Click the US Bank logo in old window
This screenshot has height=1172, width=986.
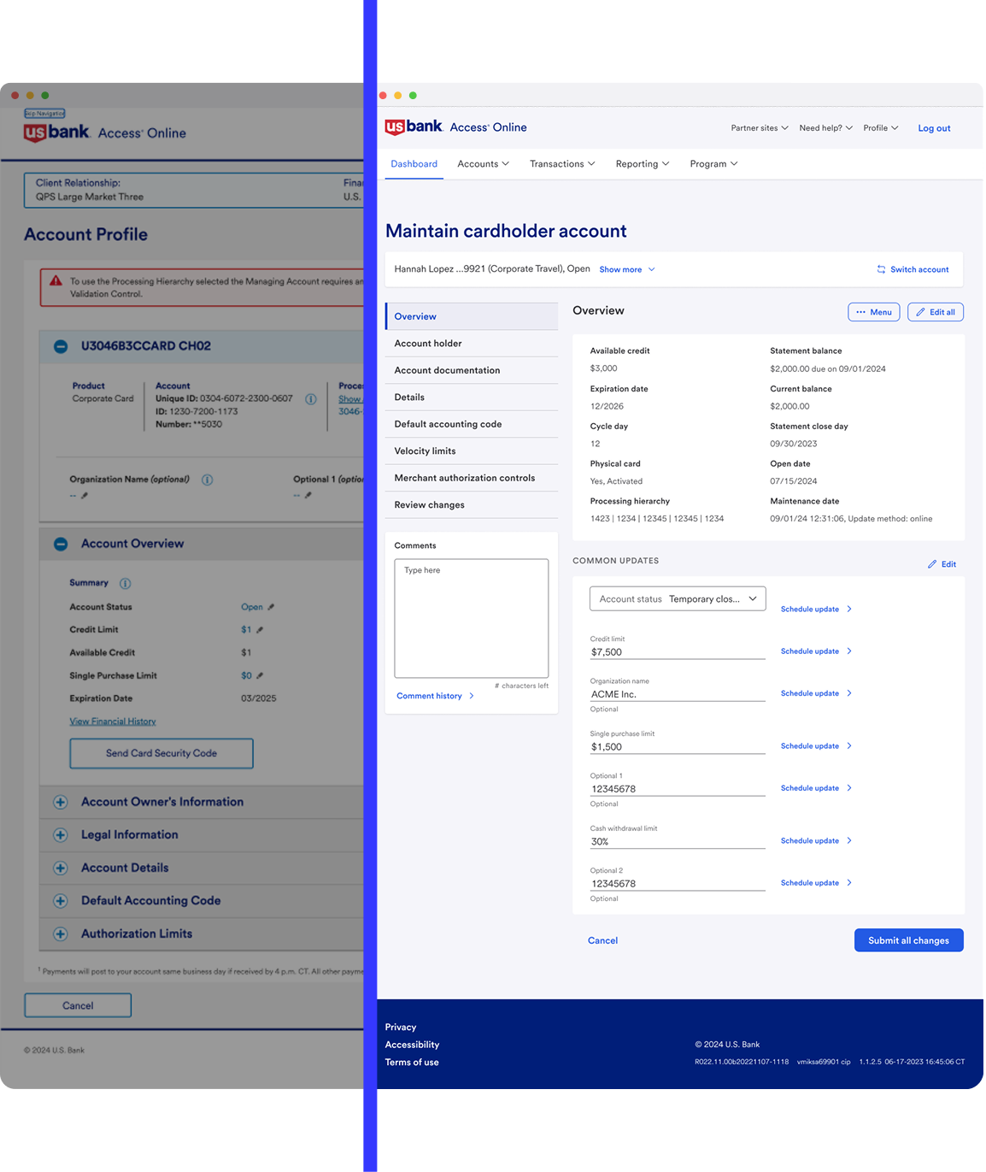(56, 133)
